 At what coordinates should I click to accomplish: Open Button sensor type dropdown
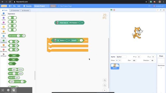pos(63,41)
